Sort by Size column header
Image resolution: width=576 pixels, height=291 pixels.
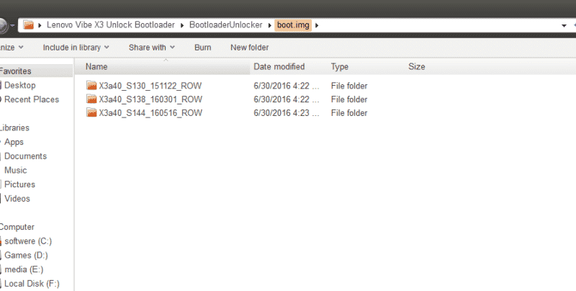[x=417, y=66]
